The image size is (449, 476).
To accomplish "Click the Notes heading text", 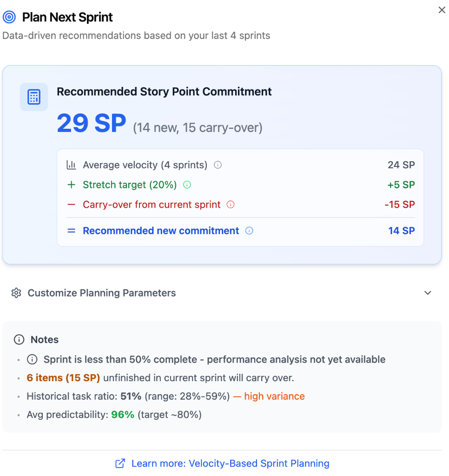I will (x=45, y=339).
